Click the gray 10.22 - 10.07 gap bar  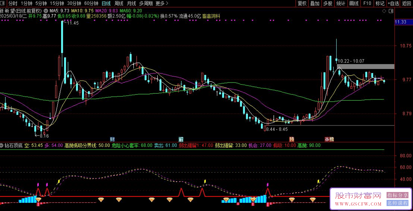click(x=366, y=66)
